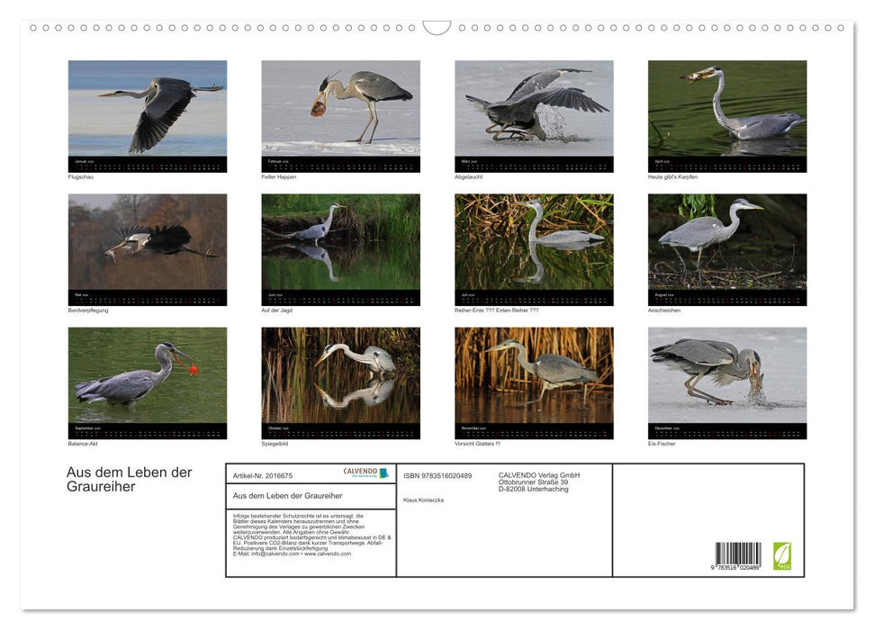Select the Vorsicht Glatteis photo

click(534, 375)
